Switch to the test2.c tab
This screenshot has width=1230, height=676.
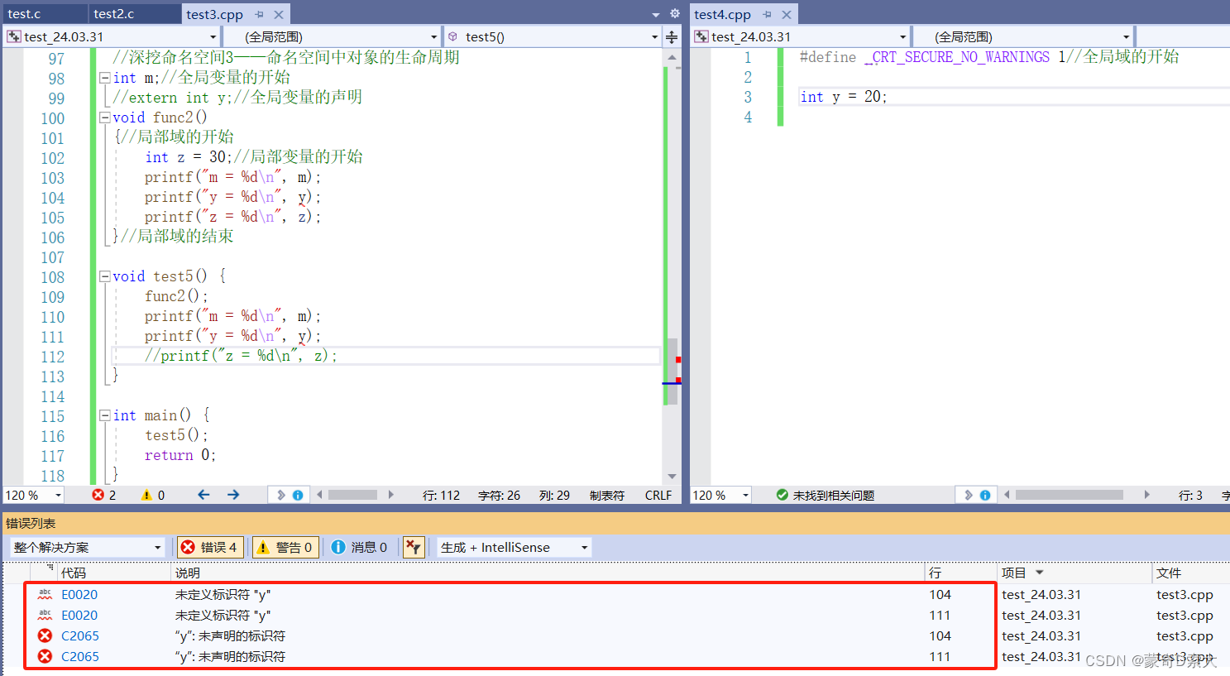pyautogui.click(x=113, y=14)
